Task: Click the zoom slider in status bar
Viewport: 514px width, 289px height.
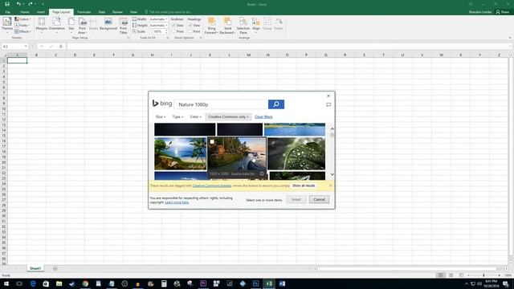Action: coord(483,275)
